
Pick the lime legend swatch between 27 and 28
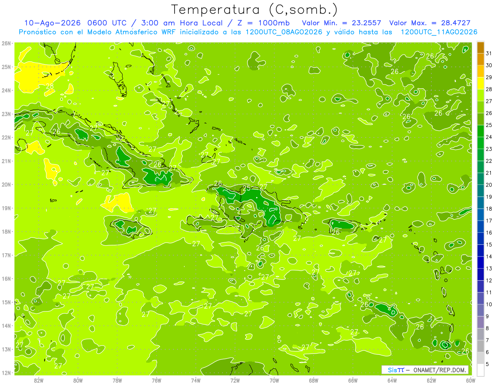click(480, 95)
